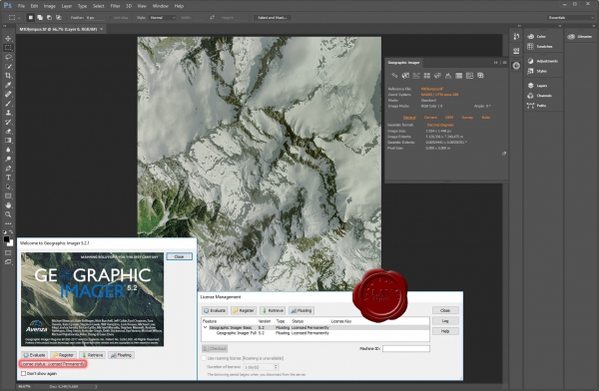Screen dimensions: 599x391
Task: Collapse the Geographic Imager Basic tree row
Action: pyautogui.click(x=205, y=327)
